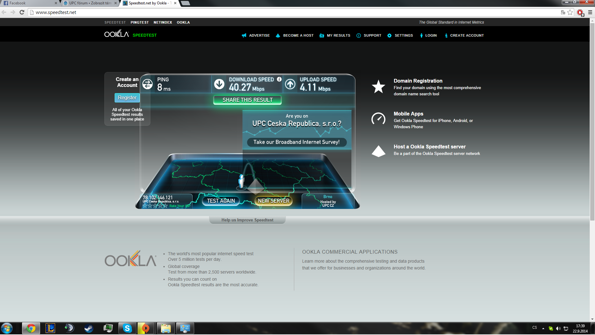Open Skype from the taskbar
Screen dimensions: 595x335
(127, 328)
